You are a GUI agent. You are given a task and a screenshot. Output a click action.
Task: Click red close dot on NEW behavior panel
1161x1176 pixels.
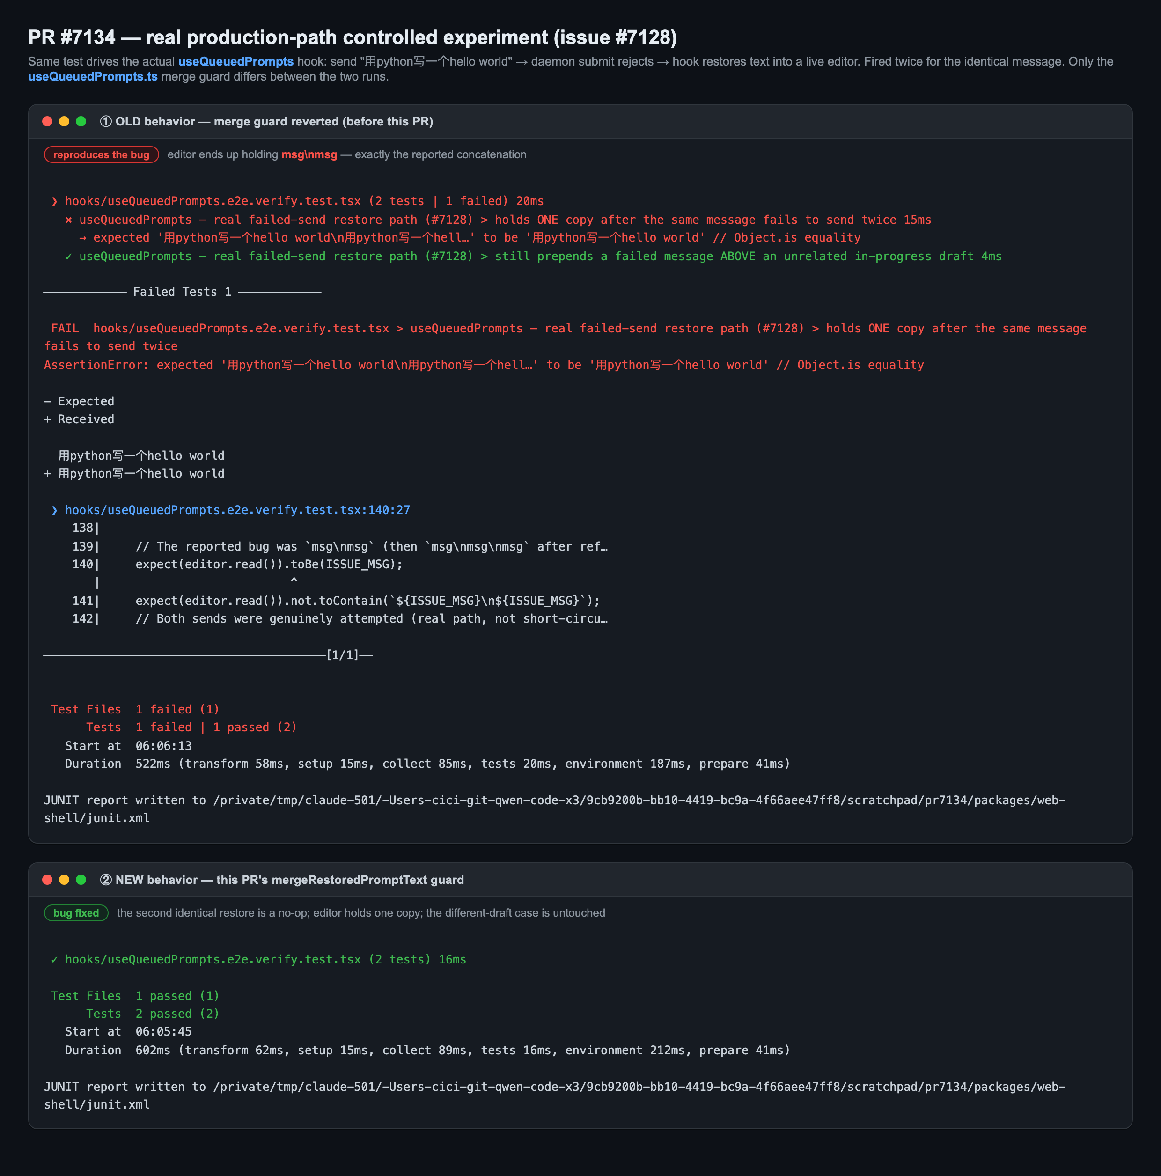pos(47,880)
